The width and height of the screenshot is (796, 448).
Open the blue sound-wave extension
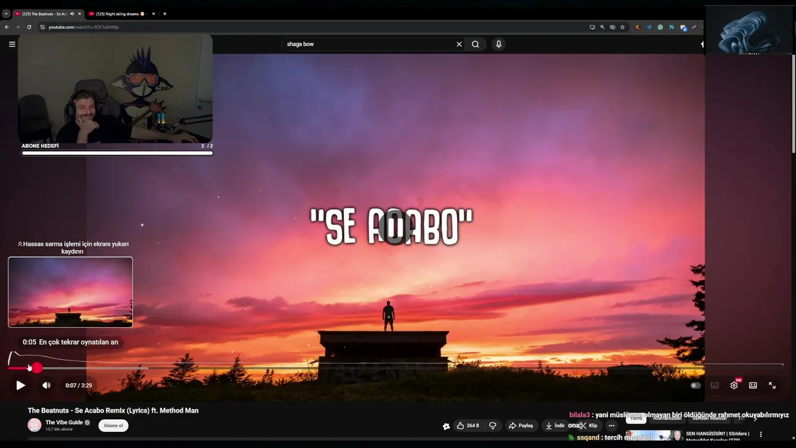649,27
